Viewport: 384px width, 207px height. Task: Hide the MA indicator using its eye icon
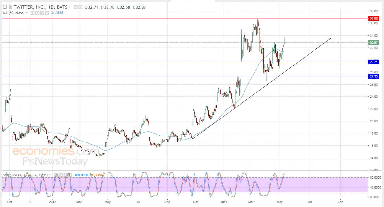pos(33,13)
